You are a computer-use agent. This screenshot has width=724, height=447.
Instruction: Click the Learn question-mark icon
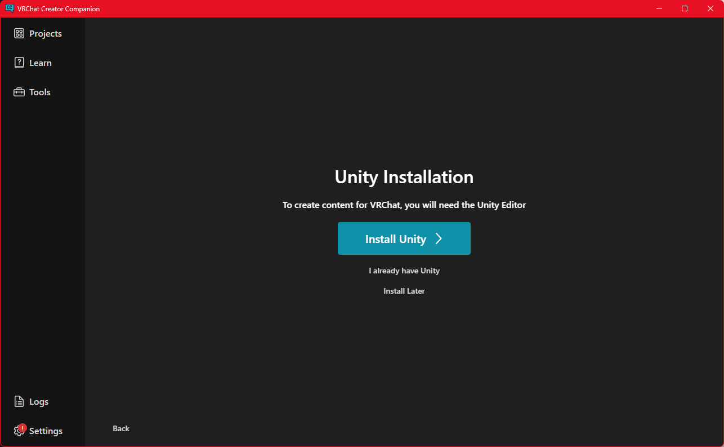coord(19,63)
